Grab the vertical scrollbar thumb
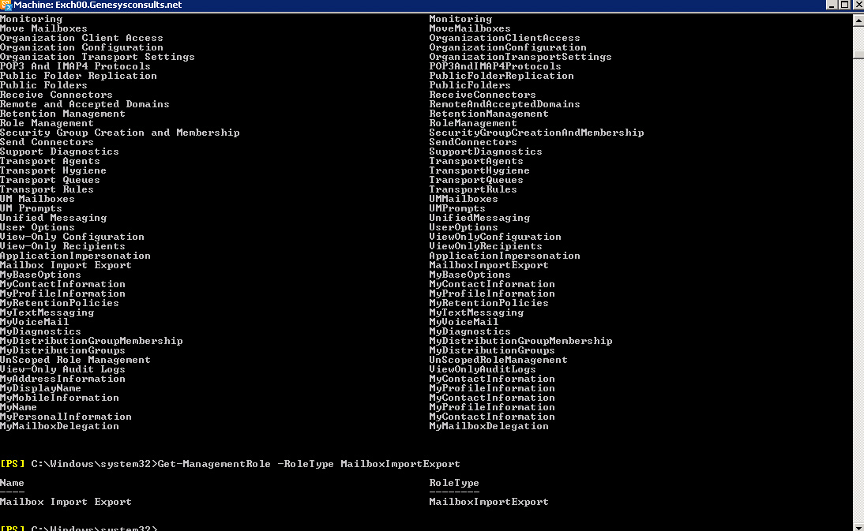This screenshot has width=864, height=531. pyautogui.click(x=858, y=55)
